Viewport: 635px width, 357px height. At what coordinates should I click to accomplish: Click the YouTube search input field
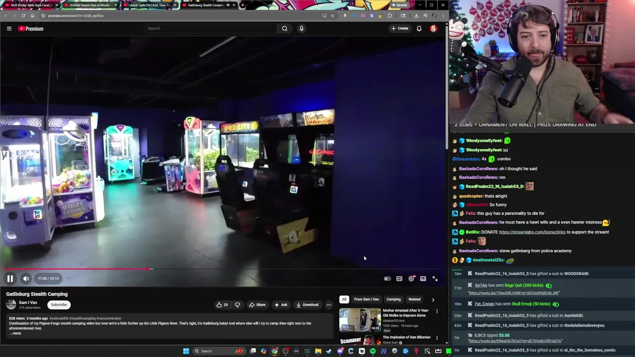coord(211,28)
